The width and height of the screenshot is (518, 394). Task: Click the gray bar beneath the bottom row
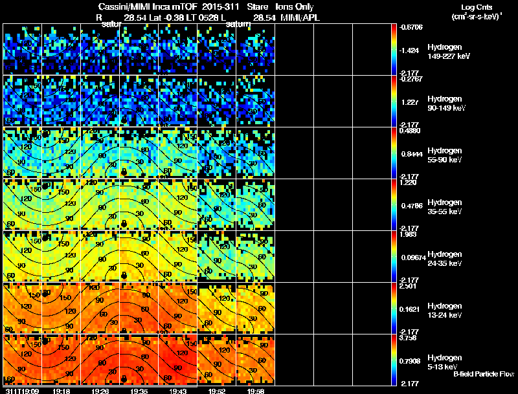click(x=100, y=386)
